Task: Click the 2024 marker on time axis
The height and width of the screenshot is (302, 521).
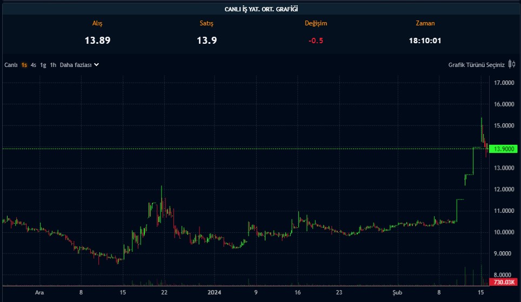Action: point(215,292)
